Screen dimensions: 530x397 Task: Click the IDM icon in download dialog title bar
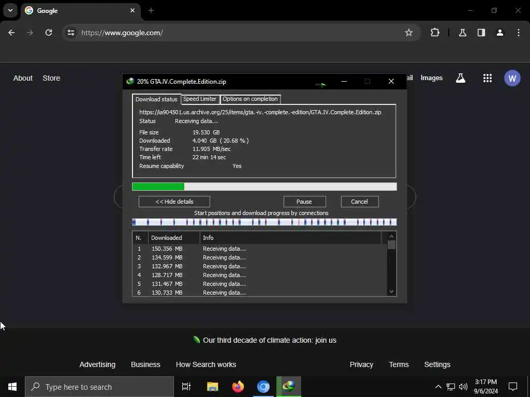[x=130, y=81]
